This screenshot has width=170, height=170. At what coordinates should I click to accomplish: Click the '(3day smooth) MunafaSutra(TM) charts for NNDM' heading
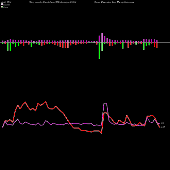point(53,2)
